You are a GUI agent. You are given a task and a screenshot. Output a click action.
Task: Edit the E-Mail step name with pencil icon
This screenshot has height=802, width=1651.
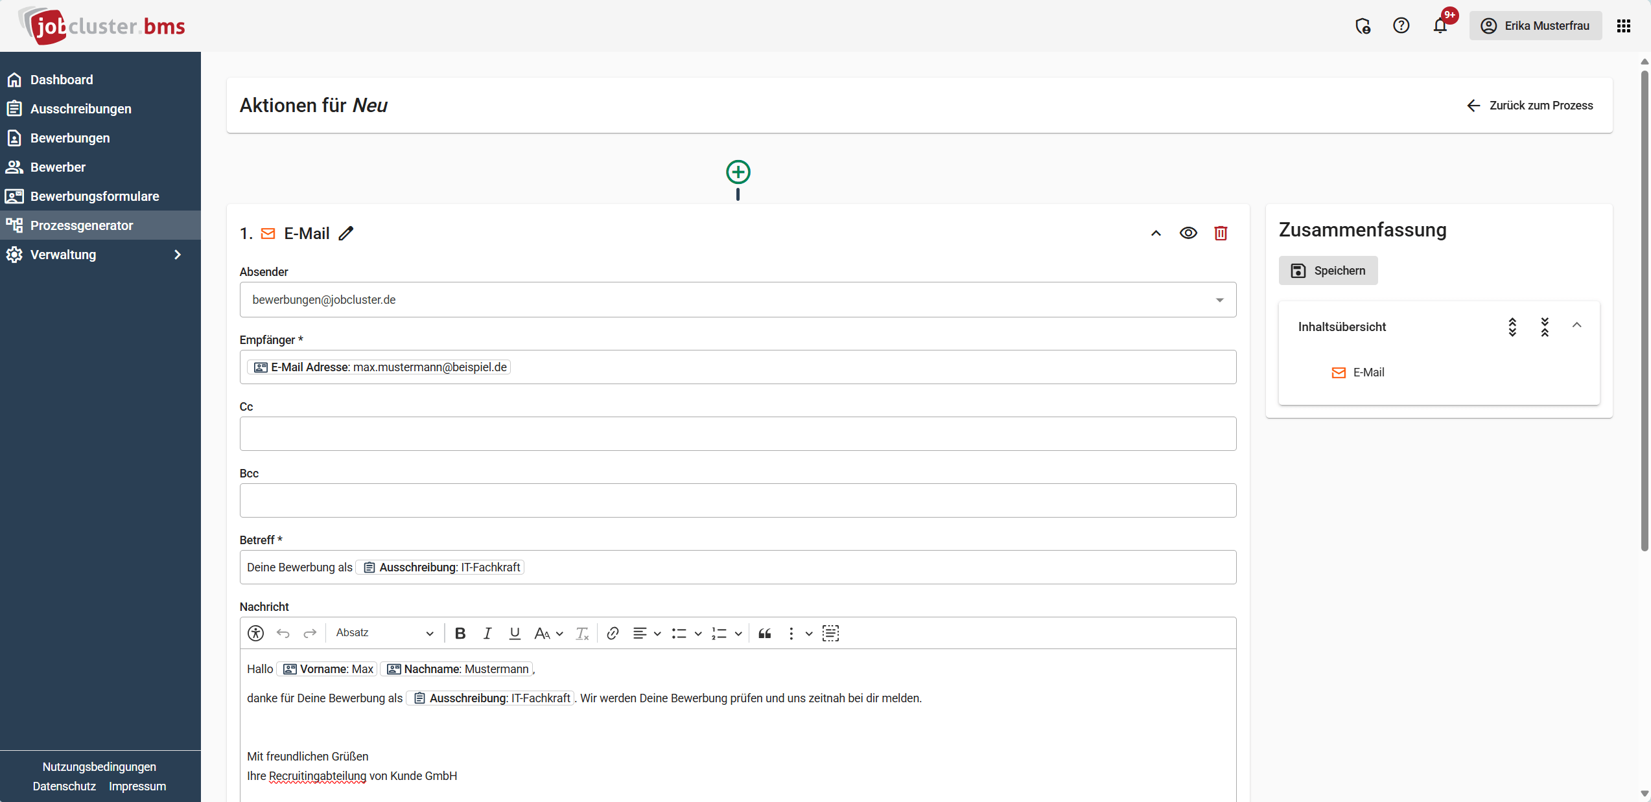point(347,233)
